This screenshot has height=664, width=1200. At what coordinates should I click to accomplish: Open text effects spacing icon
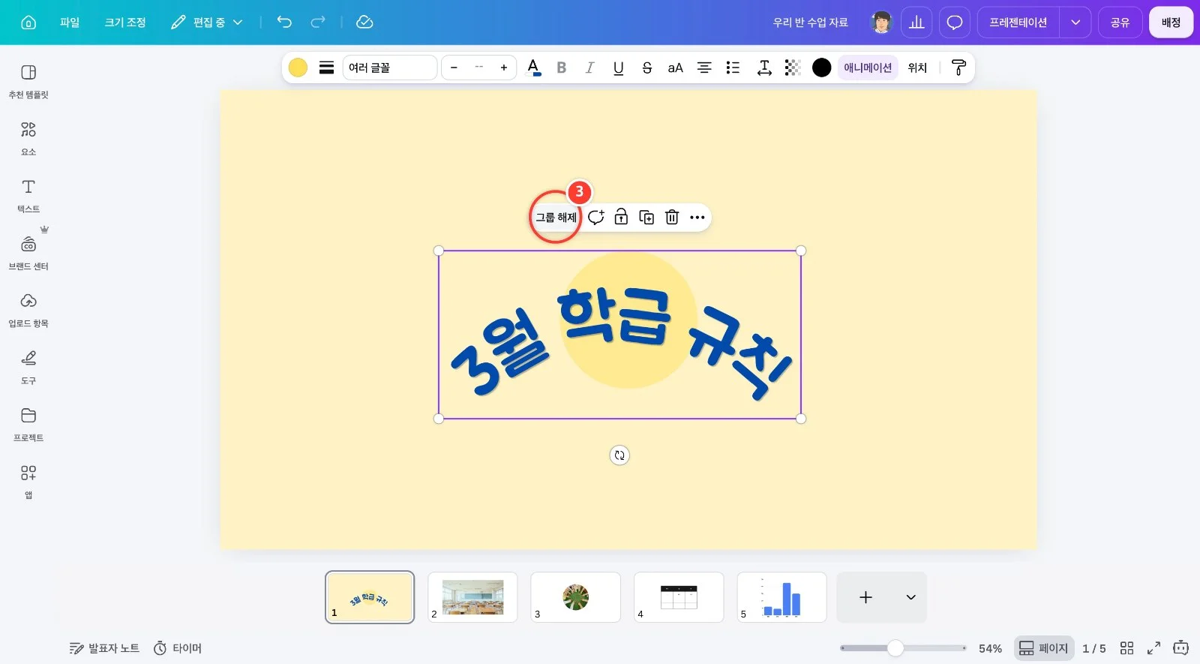[764, 68]
